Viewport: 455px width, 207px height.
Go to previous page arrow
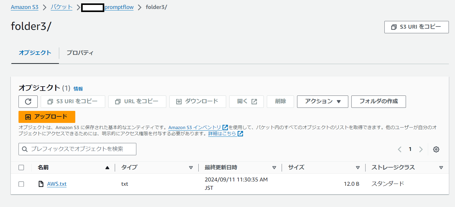point(399,149)
